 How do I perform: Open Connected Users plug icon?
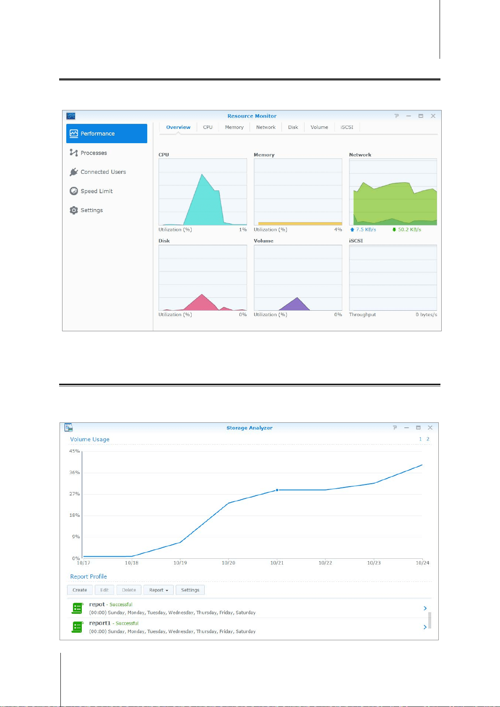coord(74,172)
